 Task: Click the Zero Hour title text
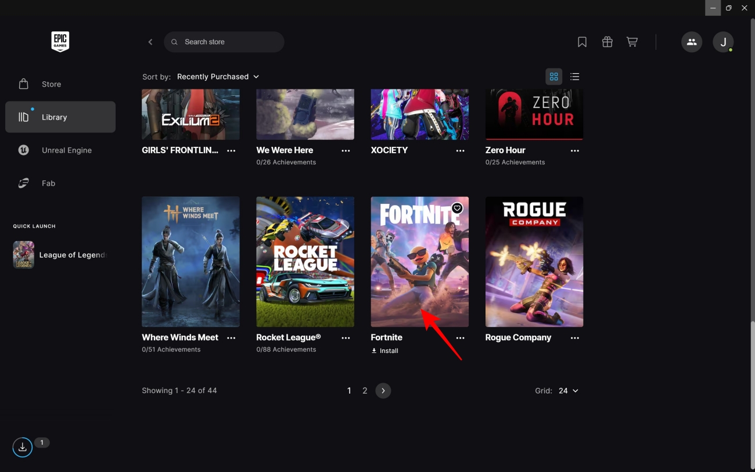[x=505, y=150]
